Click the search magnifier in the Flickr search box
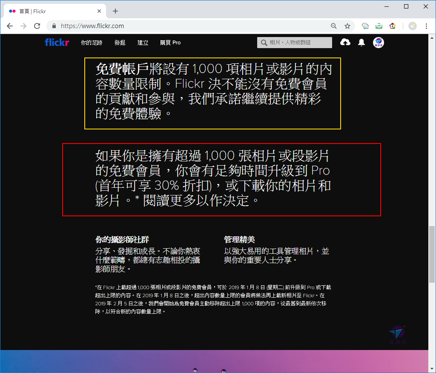Image resolution: width=436 pixels, height=373 pixels. (x=264, y=43)
